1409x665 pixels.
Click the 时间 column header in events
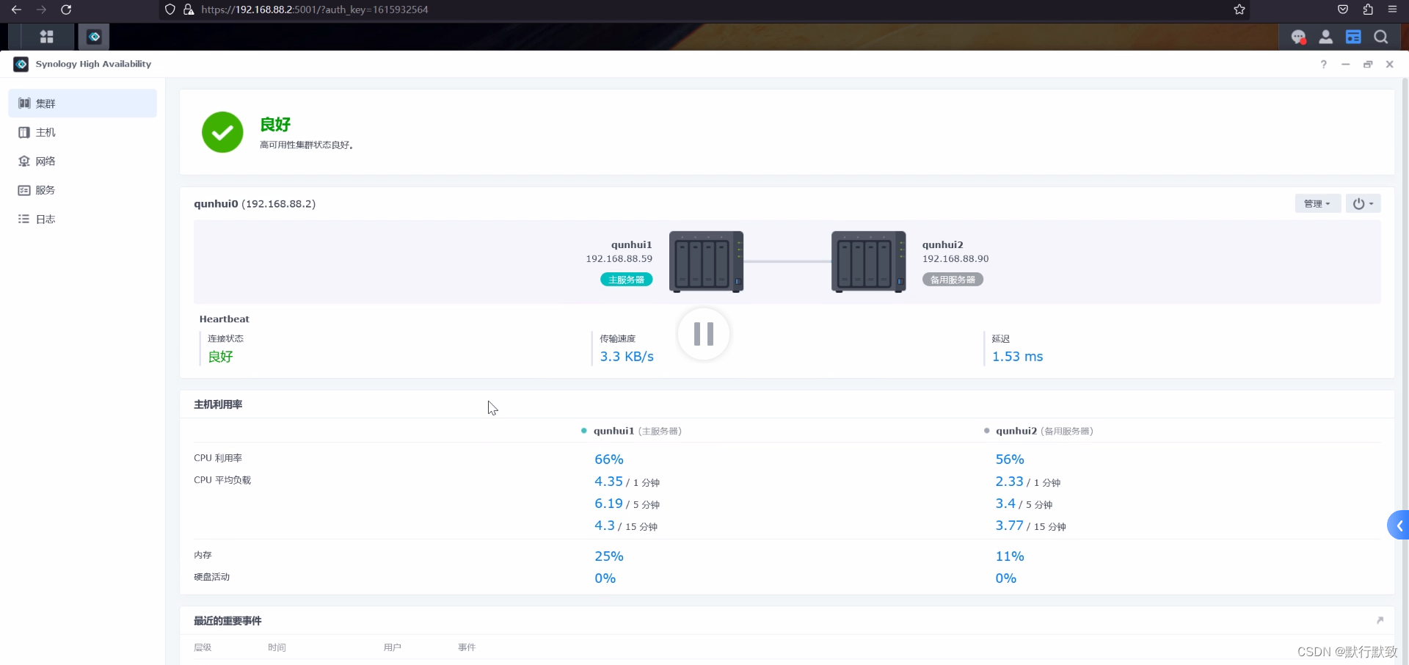277,647
